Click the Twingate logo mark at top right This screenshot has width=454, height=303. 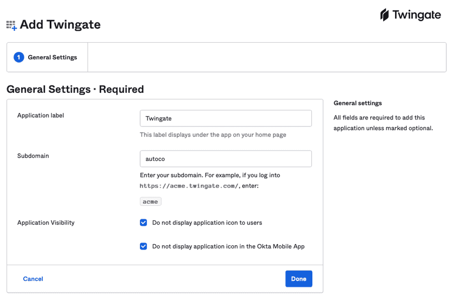385,15
